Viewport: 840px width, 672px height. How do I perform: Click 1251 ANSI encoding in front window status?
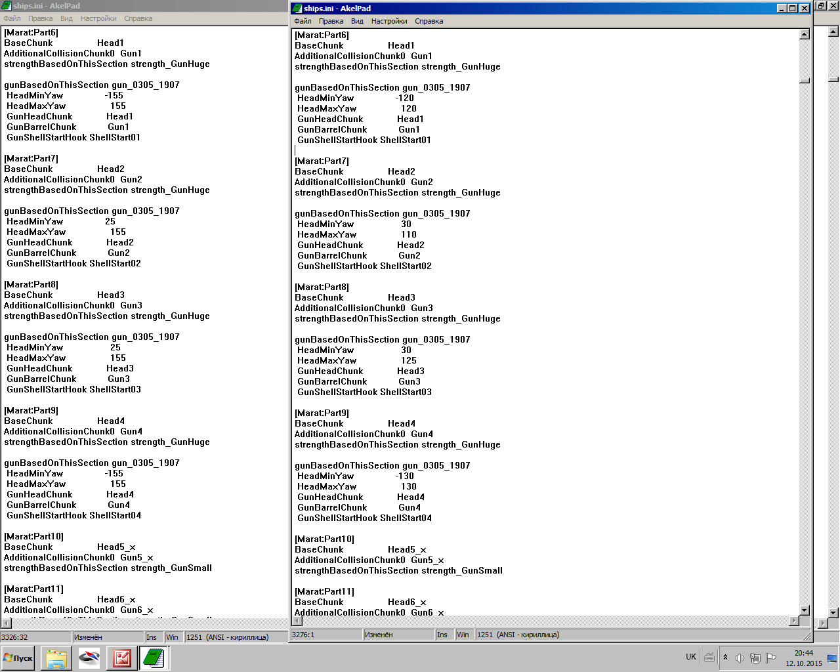click(x=518, y=635)
